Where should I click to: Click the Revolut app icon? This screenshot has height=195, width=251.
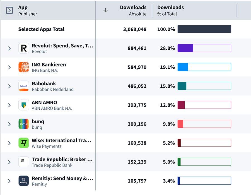tap(24, 48)
